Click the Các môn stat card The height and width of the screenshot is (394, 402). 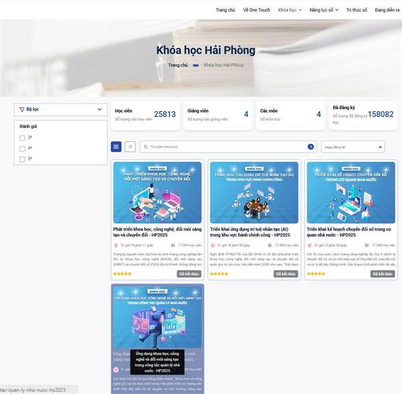click(x=291, y=116)
